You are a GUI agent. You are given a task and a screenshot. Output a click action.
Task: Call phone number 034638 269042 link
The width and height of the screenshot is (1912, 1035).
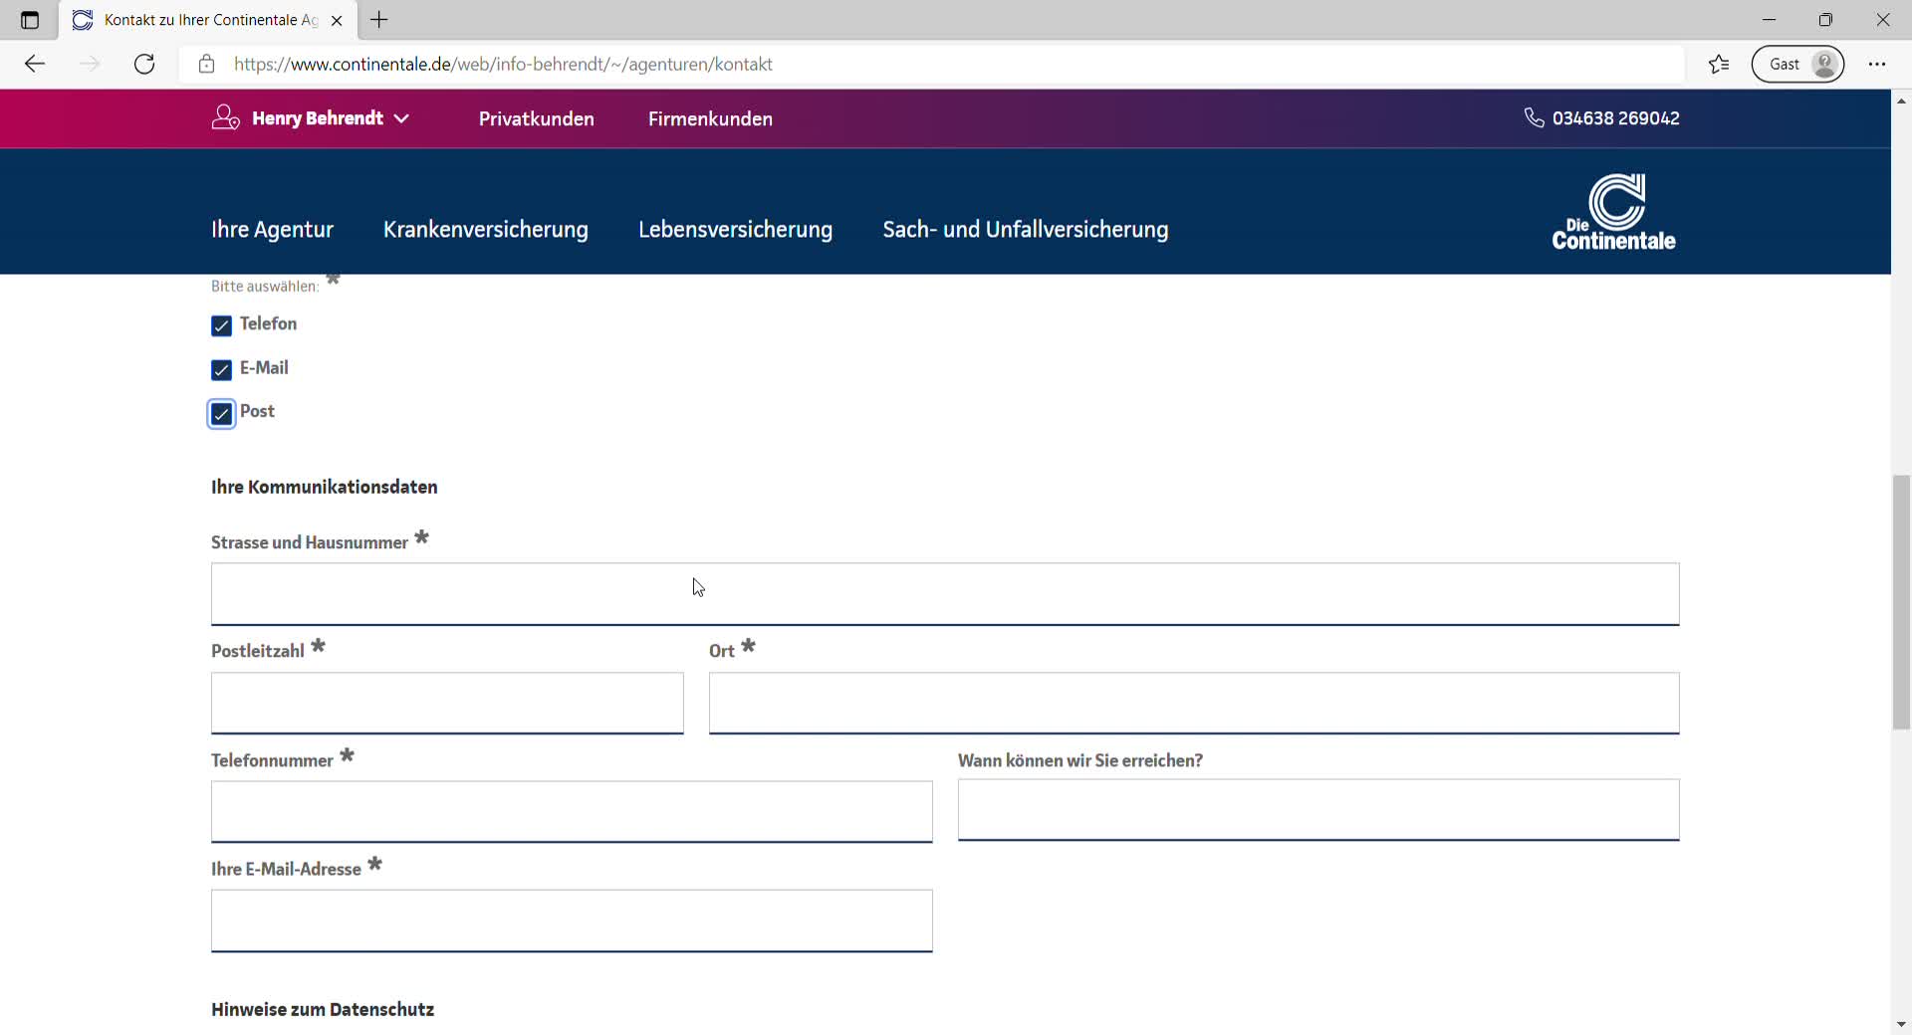click(1615, 118)
